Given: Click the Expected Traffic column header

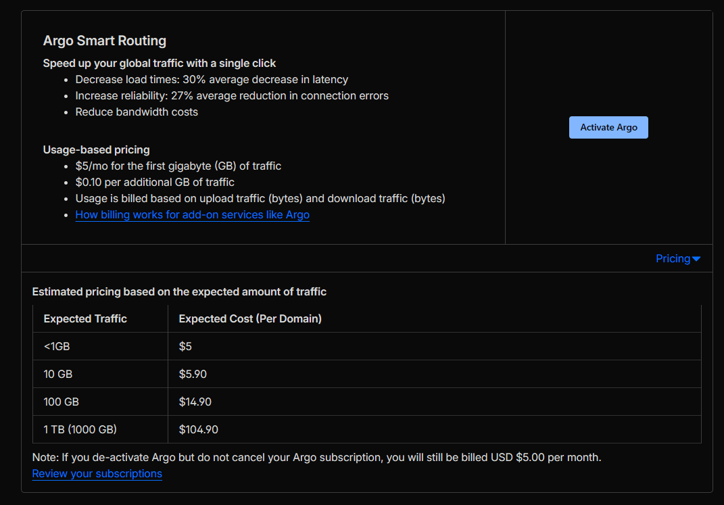Looking at the screenshot, I should [x=85, y=319].
